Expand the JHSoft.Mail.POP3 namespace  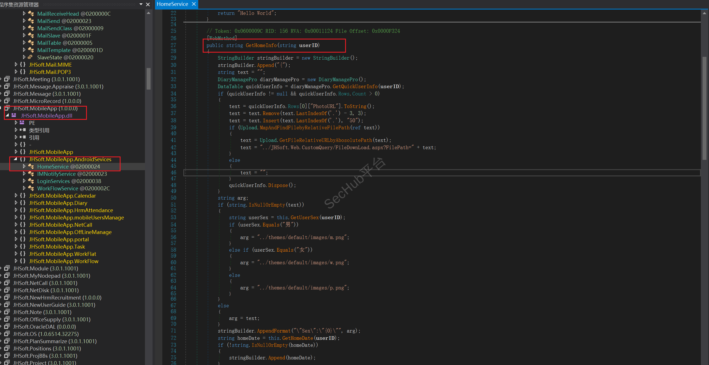[16, 72]
